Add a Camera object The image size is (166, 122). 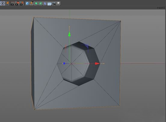click(54, 4)
